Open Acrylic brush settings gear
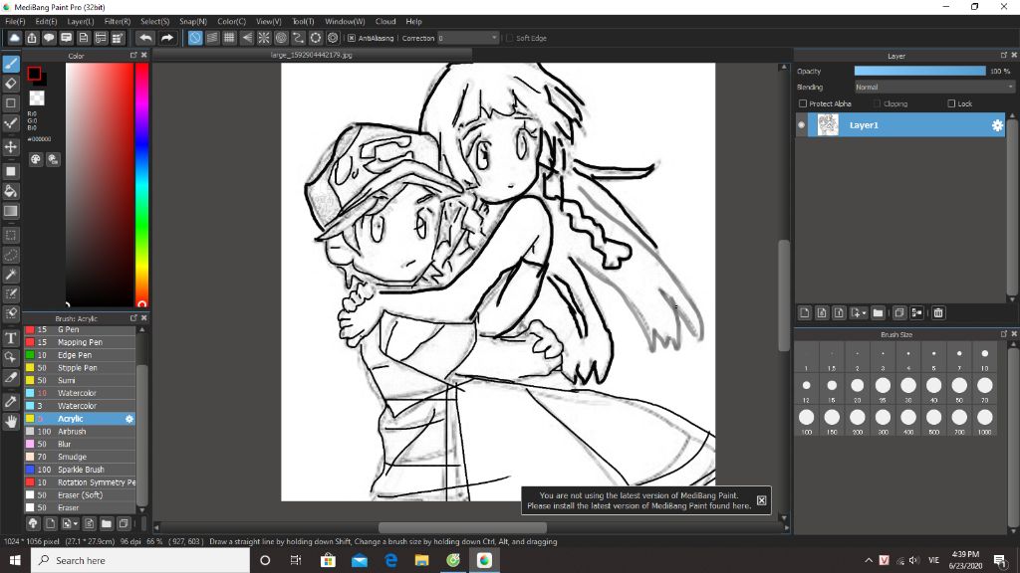Screen dimensions: 1020x573 tap(128, 419)
